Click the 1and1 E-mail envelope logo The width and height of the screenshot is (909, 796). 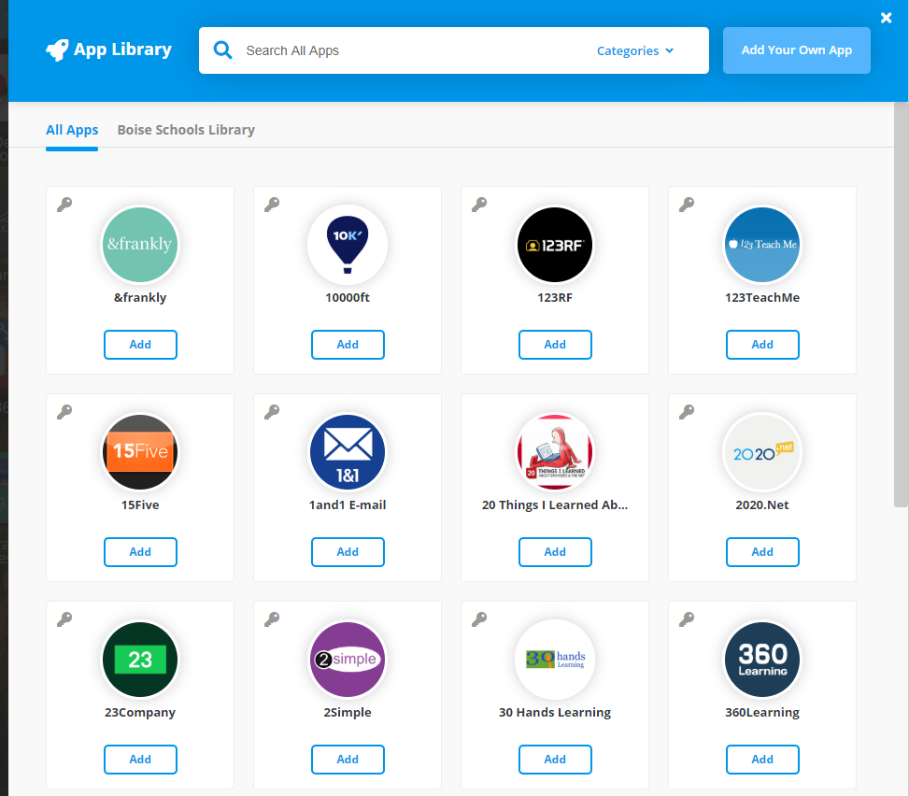click(x=348, y=452)
